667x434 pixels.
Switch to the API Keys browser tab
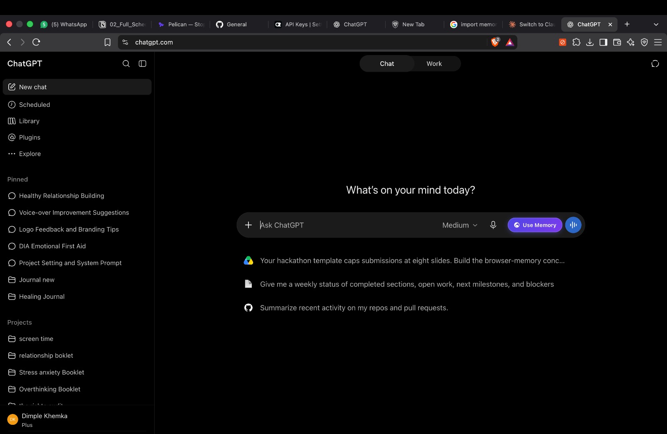[x=298, y=24]
